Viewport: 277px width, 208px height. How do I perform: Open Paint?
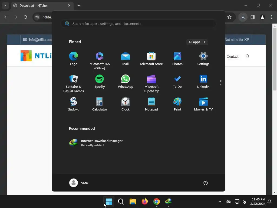[177, 104]
